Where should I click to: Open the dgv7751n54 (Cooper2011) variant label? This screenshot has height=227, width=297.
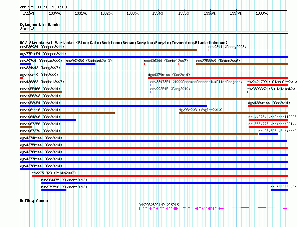(43, 54)
